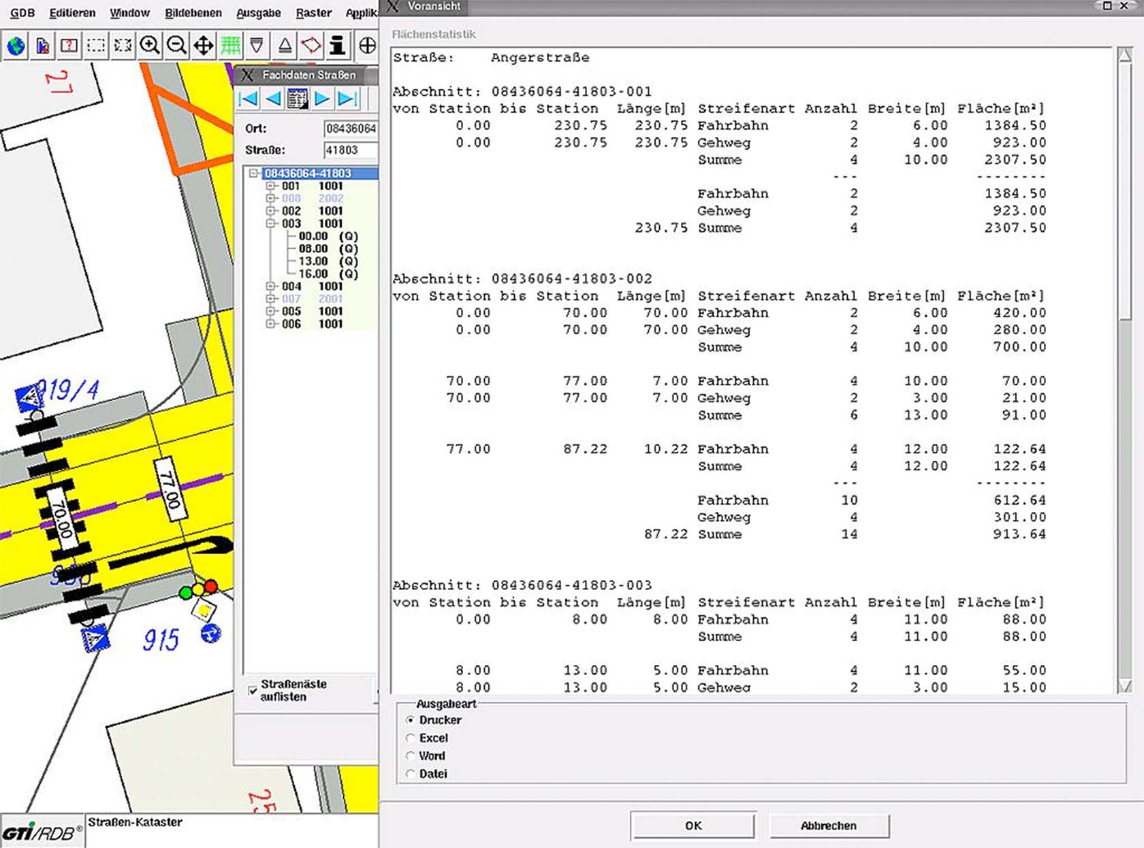Expand branch 006 1001

click(270, 325)
